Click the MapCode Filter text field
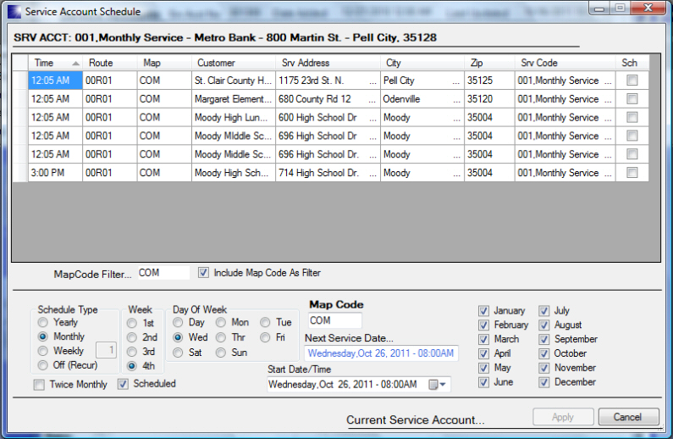This screenshot has height=439, width=673. click(163, 274)
